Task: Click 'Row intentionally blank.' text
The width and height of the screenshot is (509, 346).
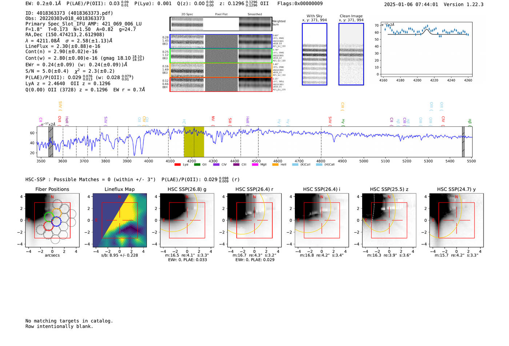Action: pyautogui.click(x=59, y=326)
